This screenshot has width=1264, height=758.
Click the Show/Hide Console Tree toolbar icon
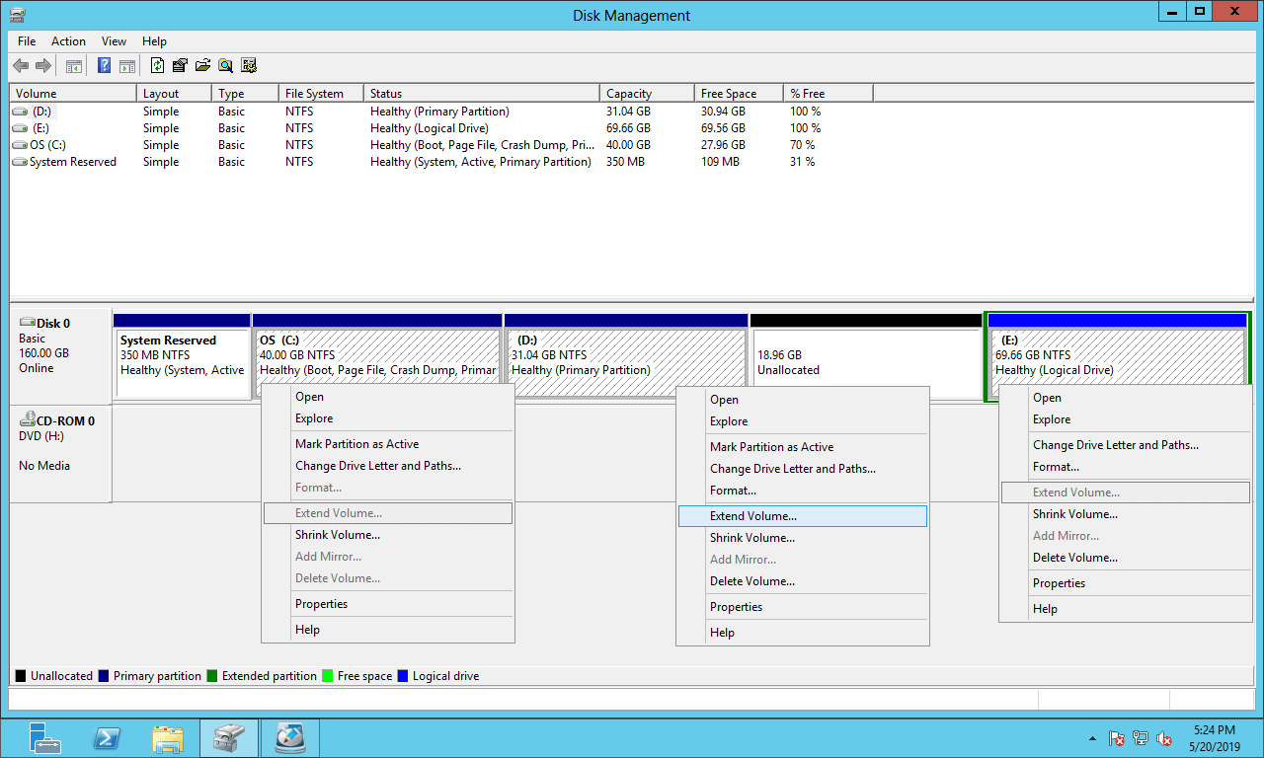[x=74, y=66]
